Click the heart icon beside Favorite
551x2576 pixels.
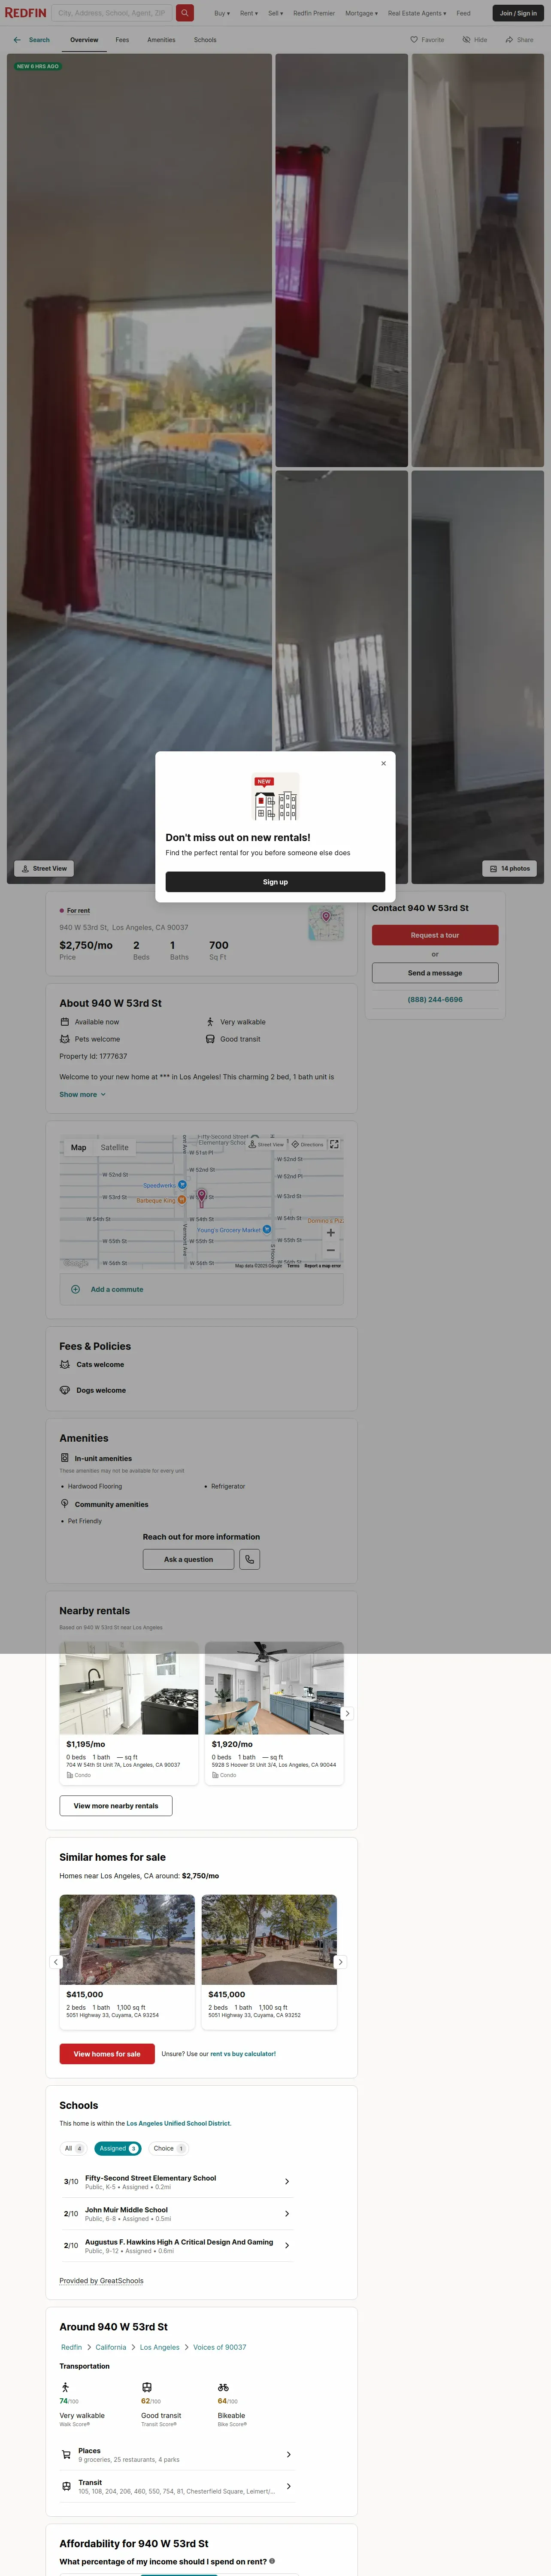pyautogui.click(x=414, y=40)
